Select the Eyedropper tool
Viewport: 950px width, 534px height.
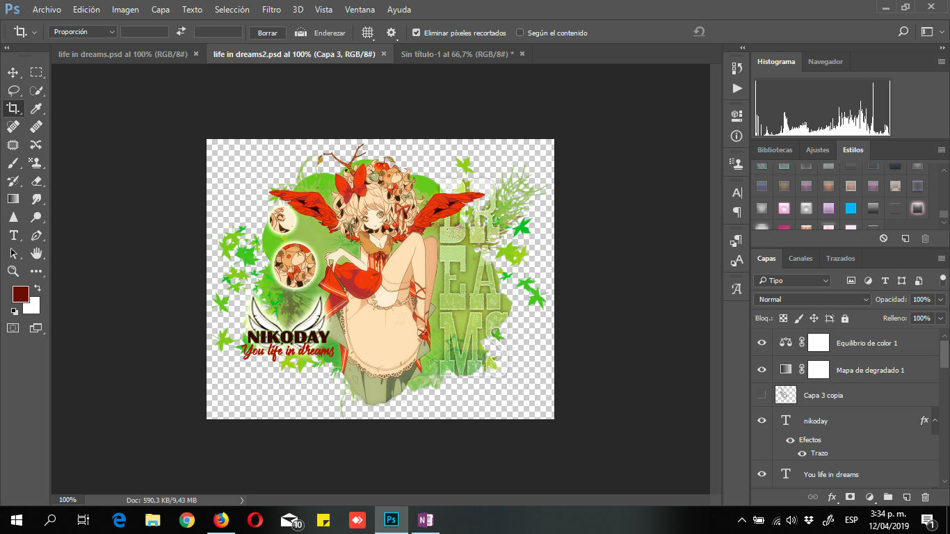pyautogui.click(x=36, y=108)
